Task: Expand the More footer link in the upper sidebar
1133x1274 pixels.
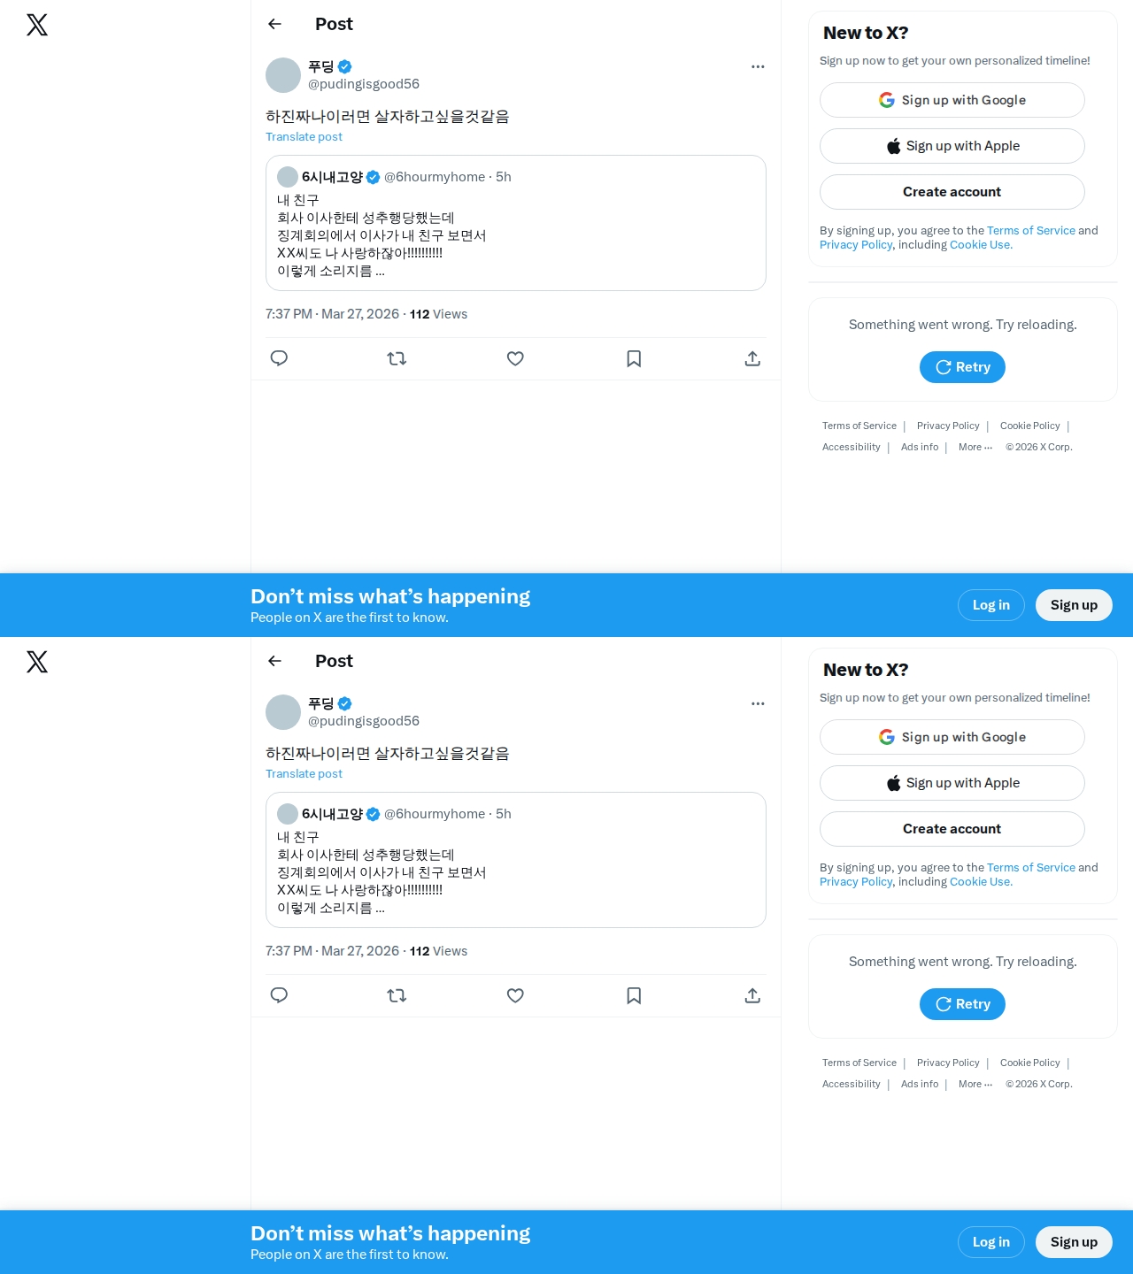Action: click(975, 447)
